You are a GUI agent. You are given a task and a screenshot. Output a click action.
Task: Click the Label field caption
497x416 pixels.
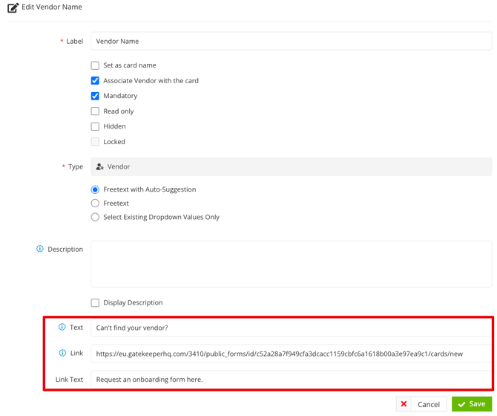74,42
